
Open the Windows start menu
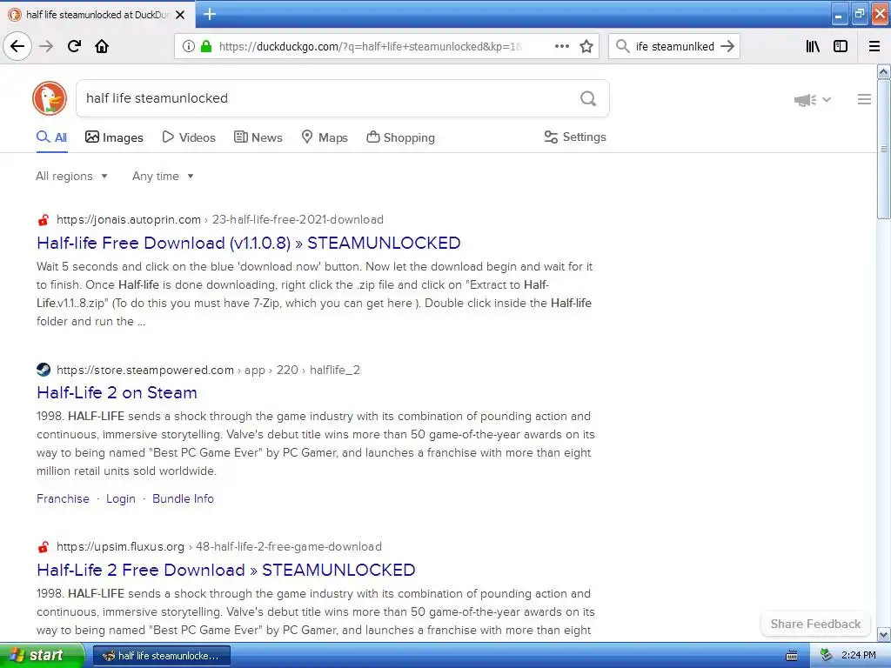click(x=41, y=656)
